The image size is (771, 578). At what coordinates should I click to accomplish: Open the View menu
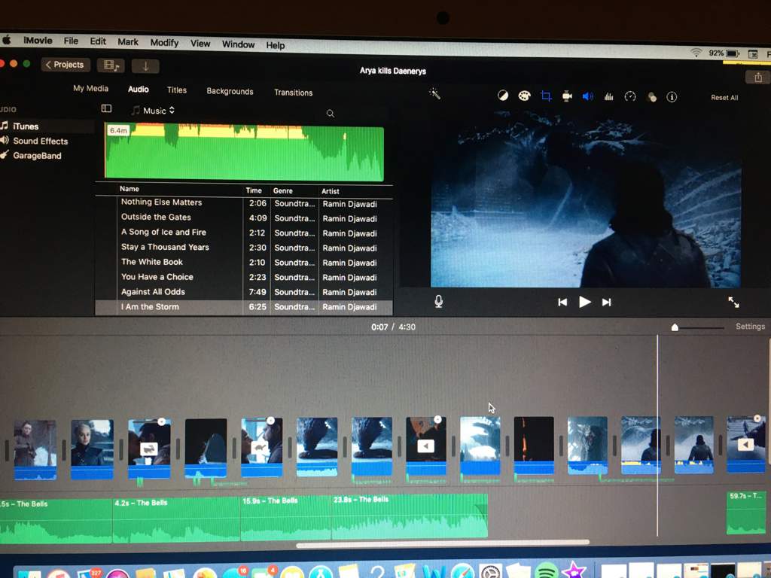200,43
